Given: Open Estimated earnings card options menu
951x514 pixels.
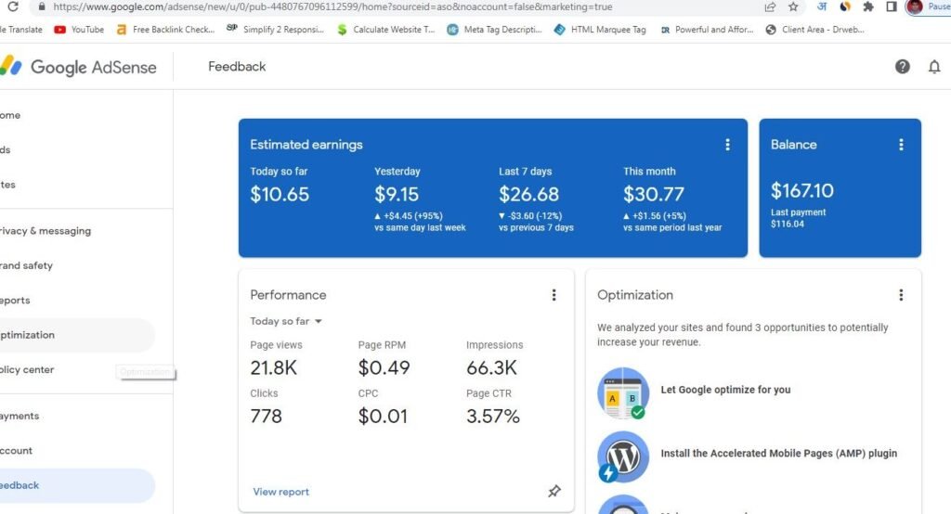Looking at the screenshot, I should [727, 145].
